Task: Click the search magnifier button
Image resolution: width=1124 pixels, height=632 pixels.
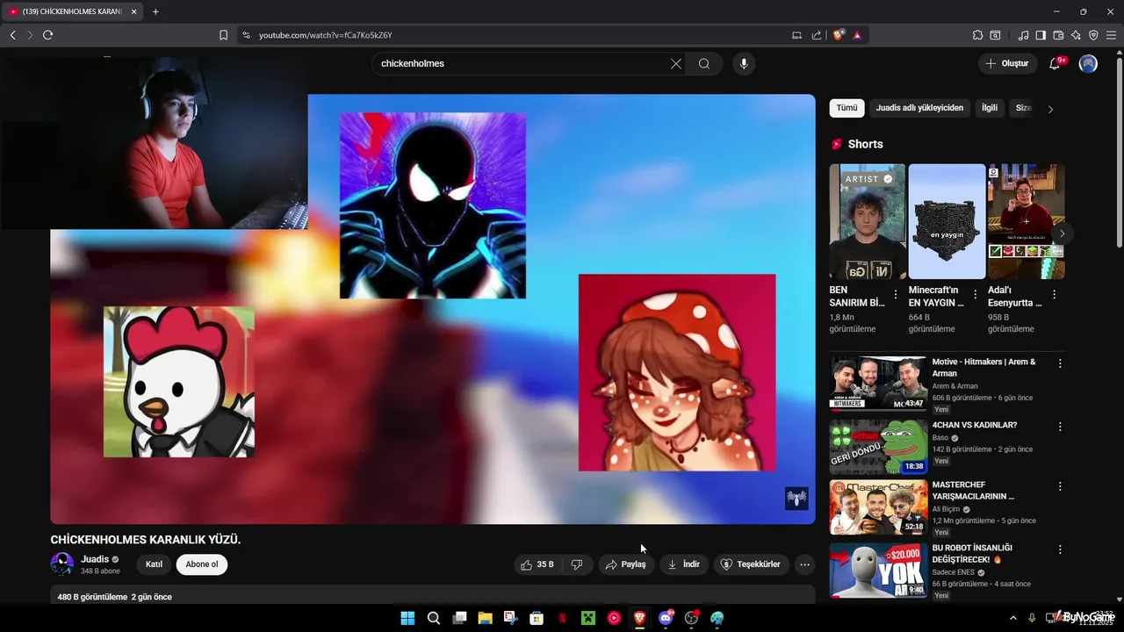Action: [704, 63]
